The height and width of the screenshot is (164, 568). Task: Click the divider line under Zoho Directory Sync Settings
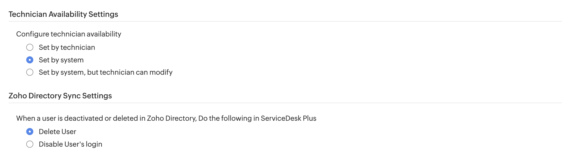click(285, 103)
